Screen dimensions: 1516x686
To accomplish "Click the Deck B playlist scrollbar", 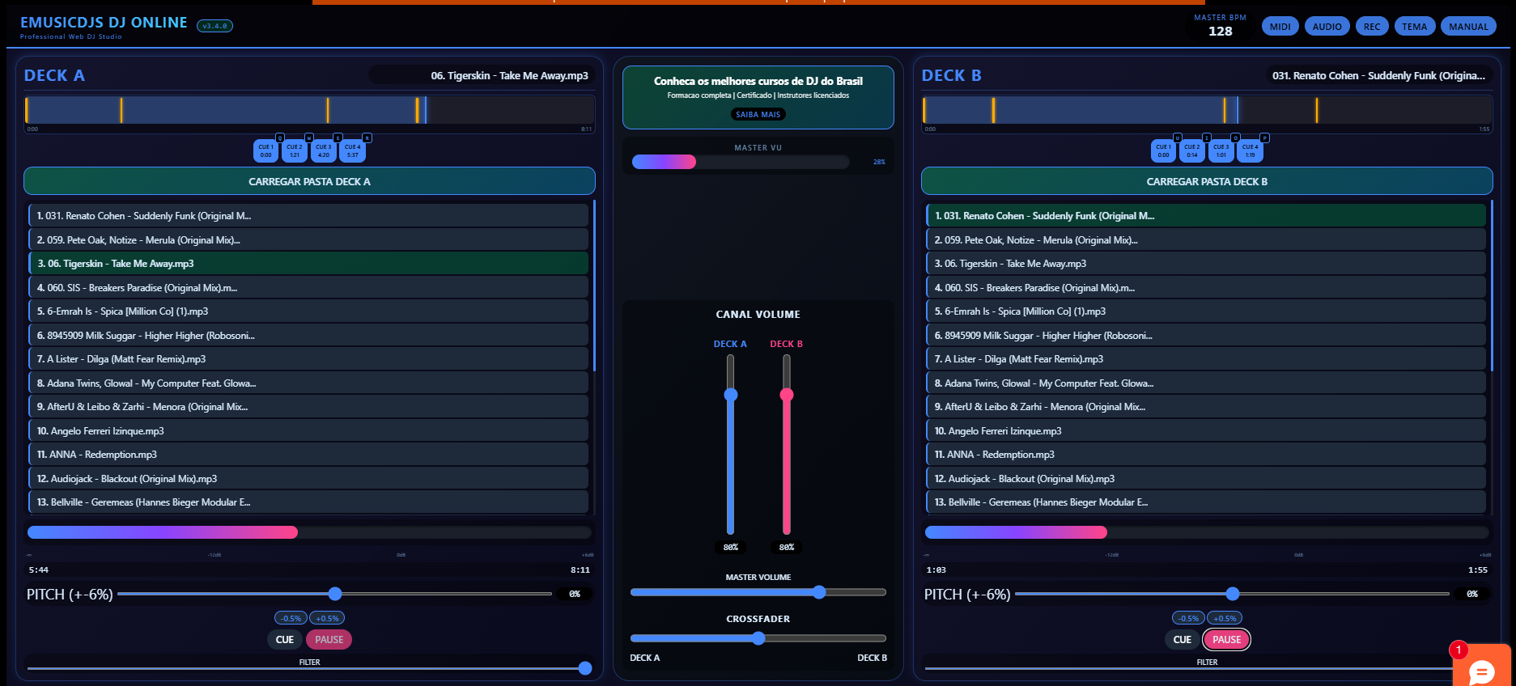I will pos(1492,286).
